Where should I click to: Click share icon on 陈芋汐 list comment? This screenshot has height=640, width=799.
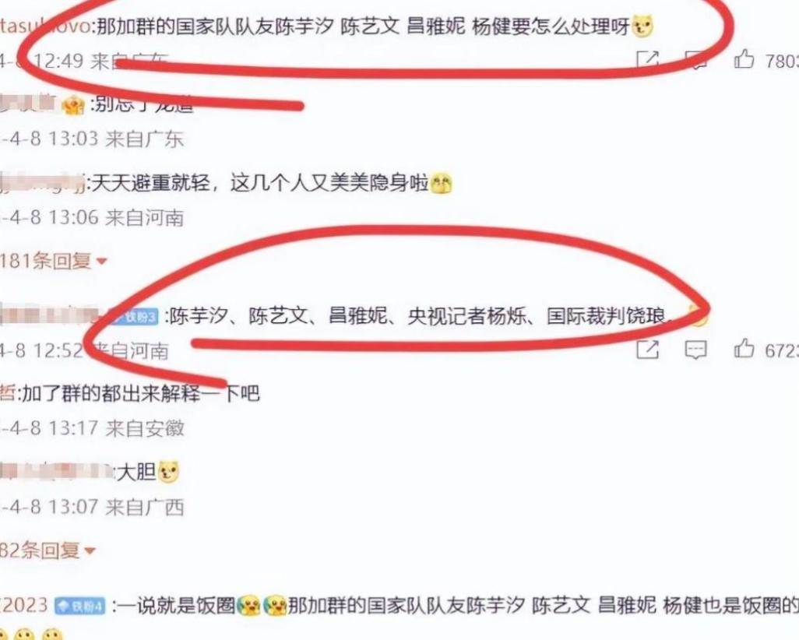tap(648, 350)
